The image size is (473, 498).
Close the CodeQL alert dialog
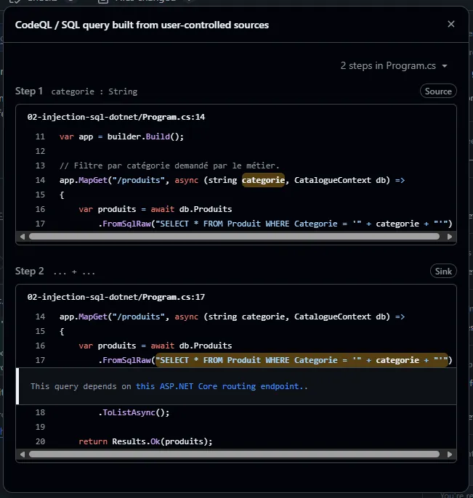tap(450, 24)
